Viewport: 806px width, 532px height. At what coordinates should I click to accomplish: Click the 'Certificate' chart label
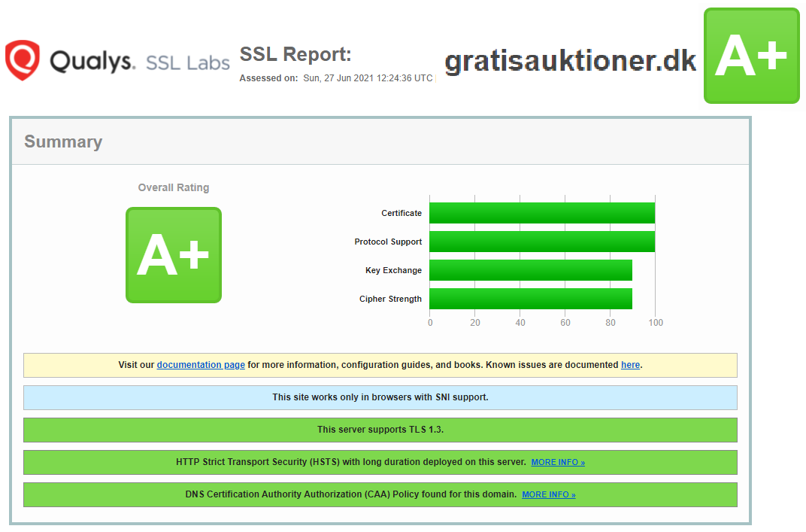pyautogui.click(x=401, y=213)
